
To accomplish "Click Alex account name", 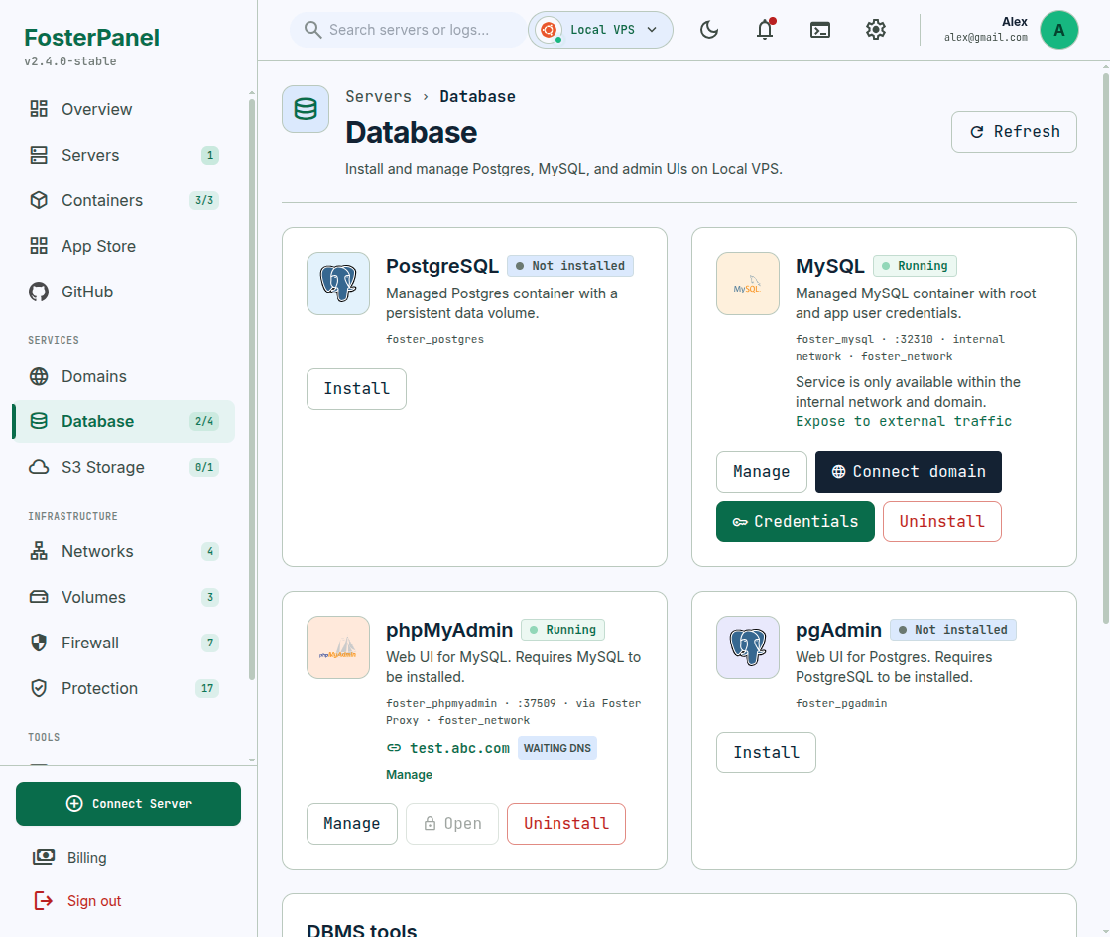I will 1015,22.
